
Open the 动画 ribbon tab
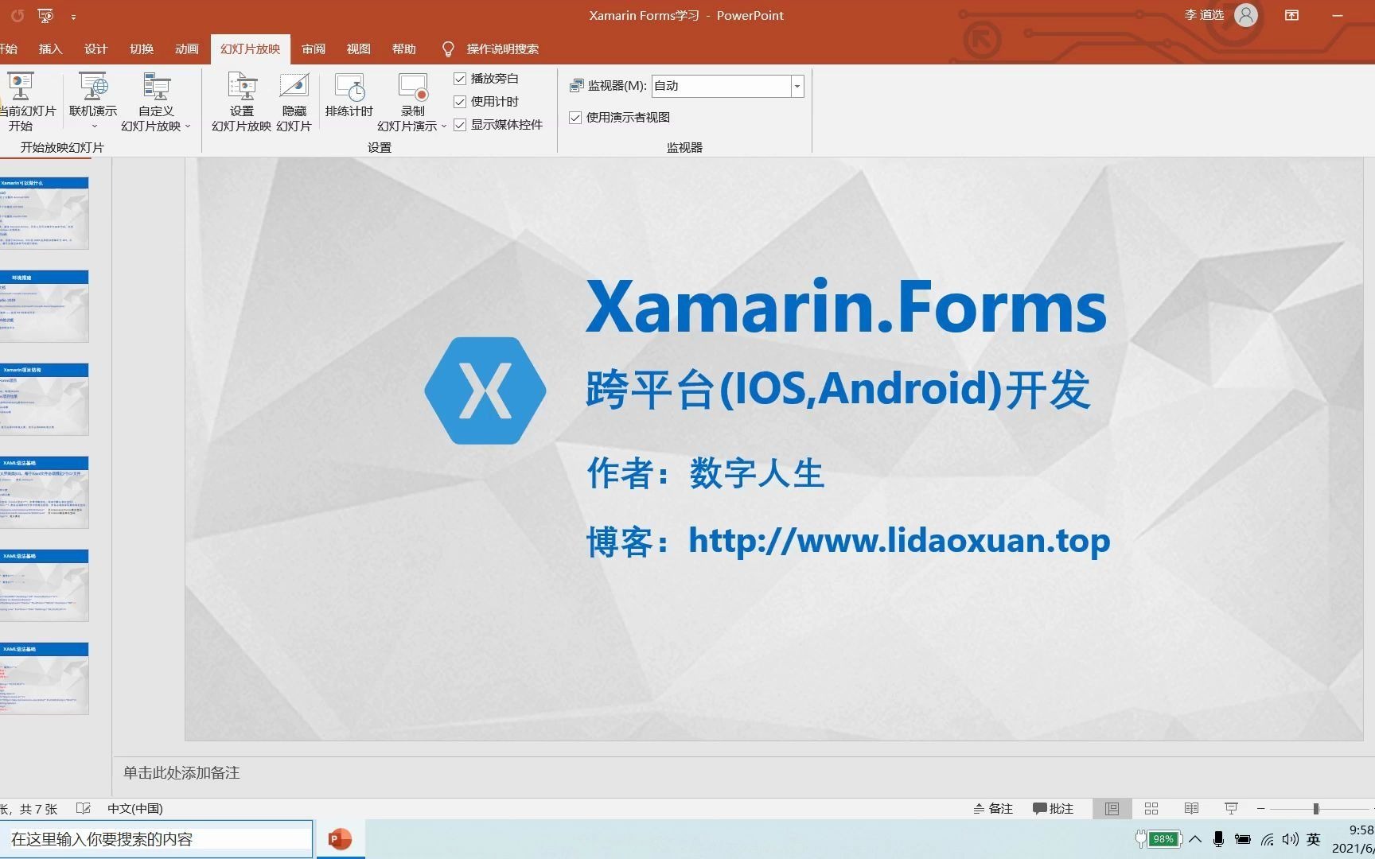point(187,49)
